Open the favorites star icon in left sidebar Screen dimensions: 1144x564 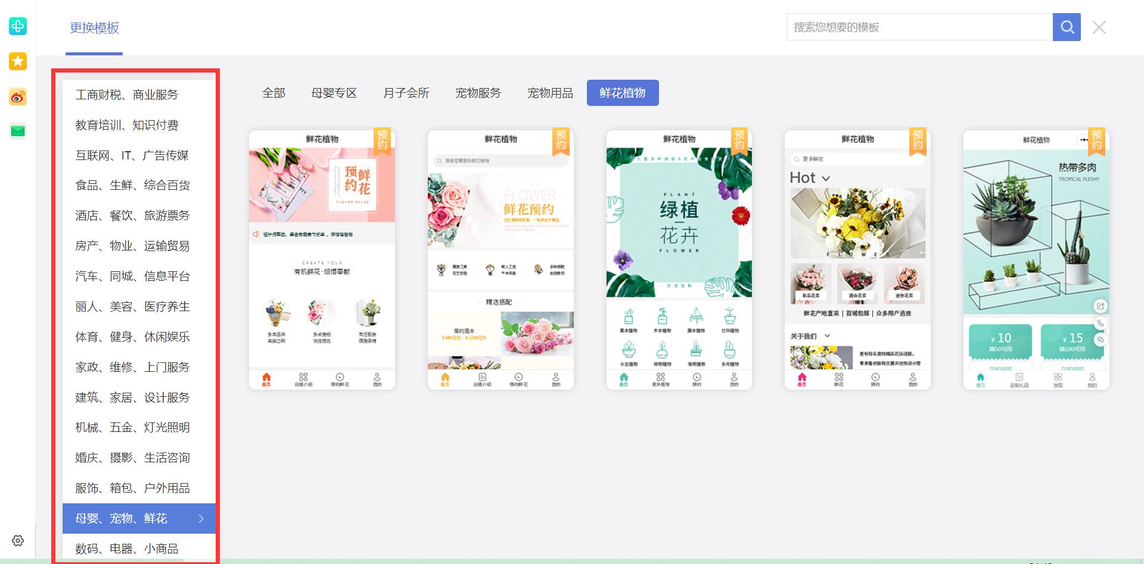(x=17, y=61)
